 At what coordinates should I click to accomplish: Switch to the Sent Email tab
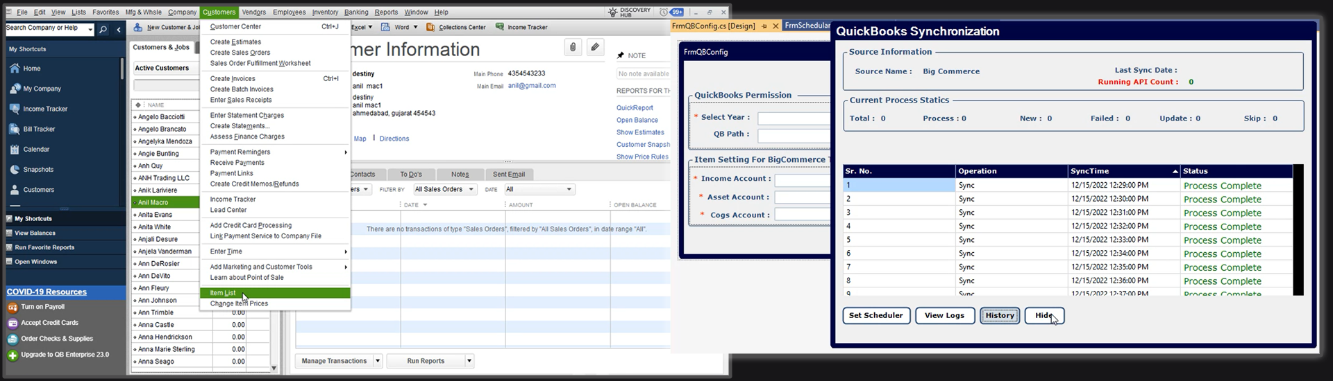tap(509, 175)
